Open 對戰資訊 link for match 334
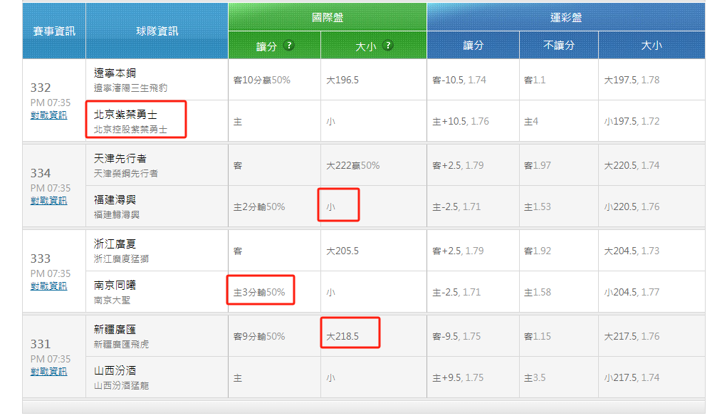The image size is (722, 418). pos(49,201)
